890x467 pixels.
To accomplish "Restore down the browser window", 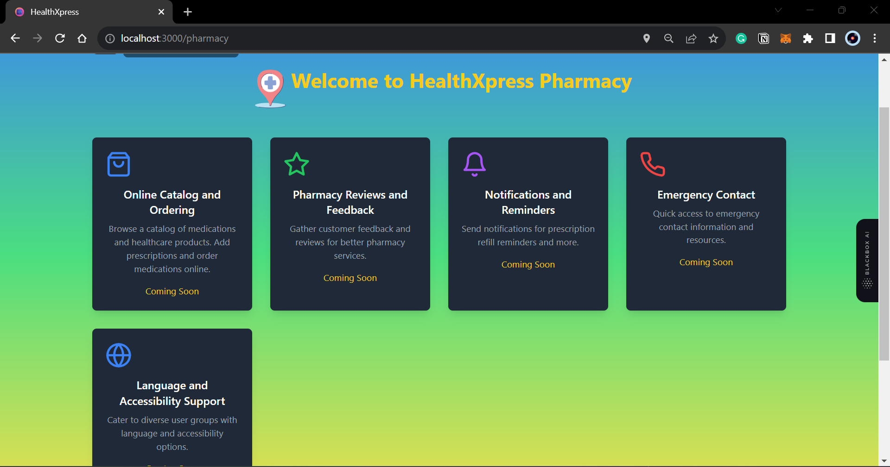I will coord(842,10).
